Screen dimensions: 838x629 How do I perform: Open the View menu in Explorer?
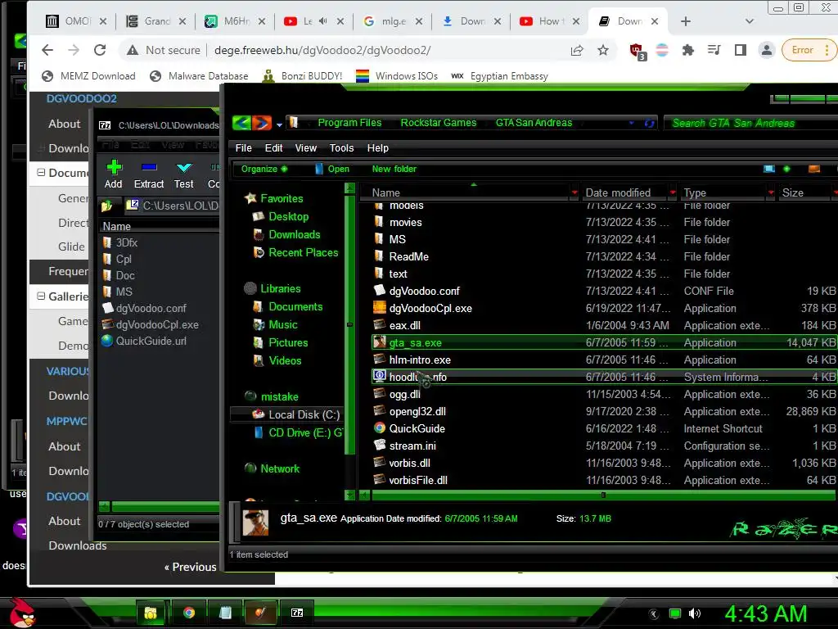306,148
